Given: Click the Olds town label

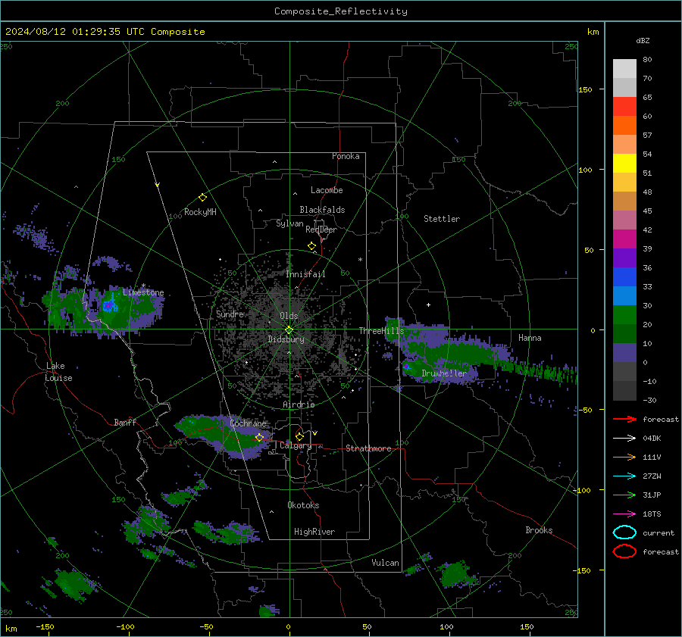Looking at the screenshot, I should 289,316.
